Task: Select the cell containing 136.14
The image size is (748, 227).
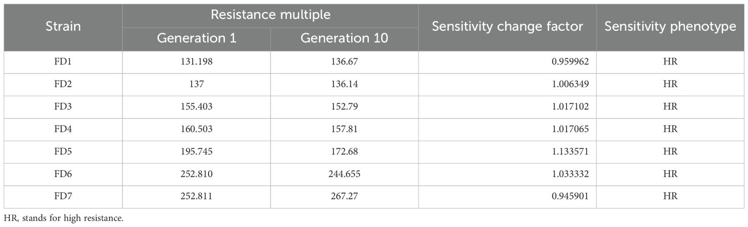Action: click(x=344, y=84)
